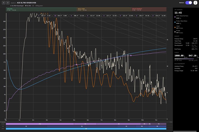Click the SL795 bean tag
The image size is (199, 132).
click(x=28, y=6)
